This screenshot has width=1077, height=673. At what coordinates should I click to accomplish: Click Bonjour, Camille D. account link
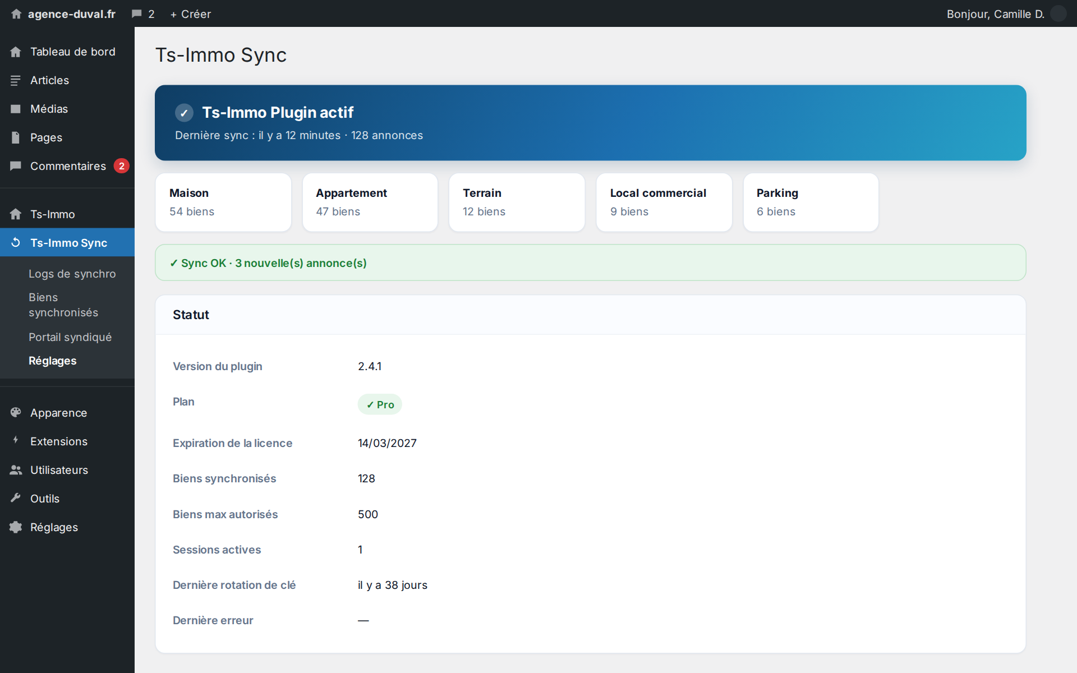click(x=996, y=14)
